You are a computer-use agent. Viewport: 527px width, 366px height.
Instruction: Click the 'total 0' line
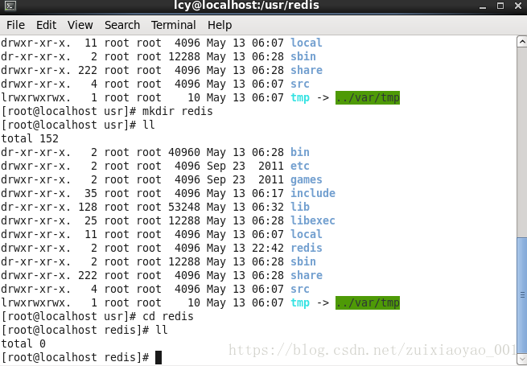(x=23, y=343)
